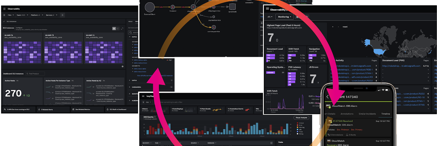437x146 pixels.
Task: Click Configure next to EC2 Instances
Action: point(19,28)
